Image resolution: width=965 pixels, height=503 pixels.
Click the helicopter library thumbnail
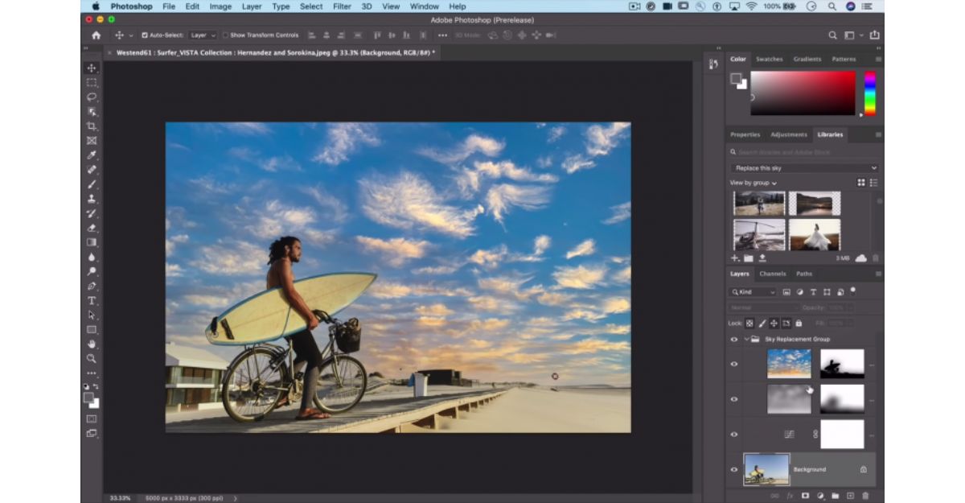(759, 234)
